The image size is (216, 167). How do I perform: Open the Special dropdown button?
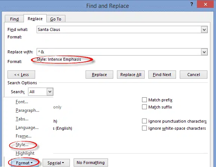pos(56,163)
